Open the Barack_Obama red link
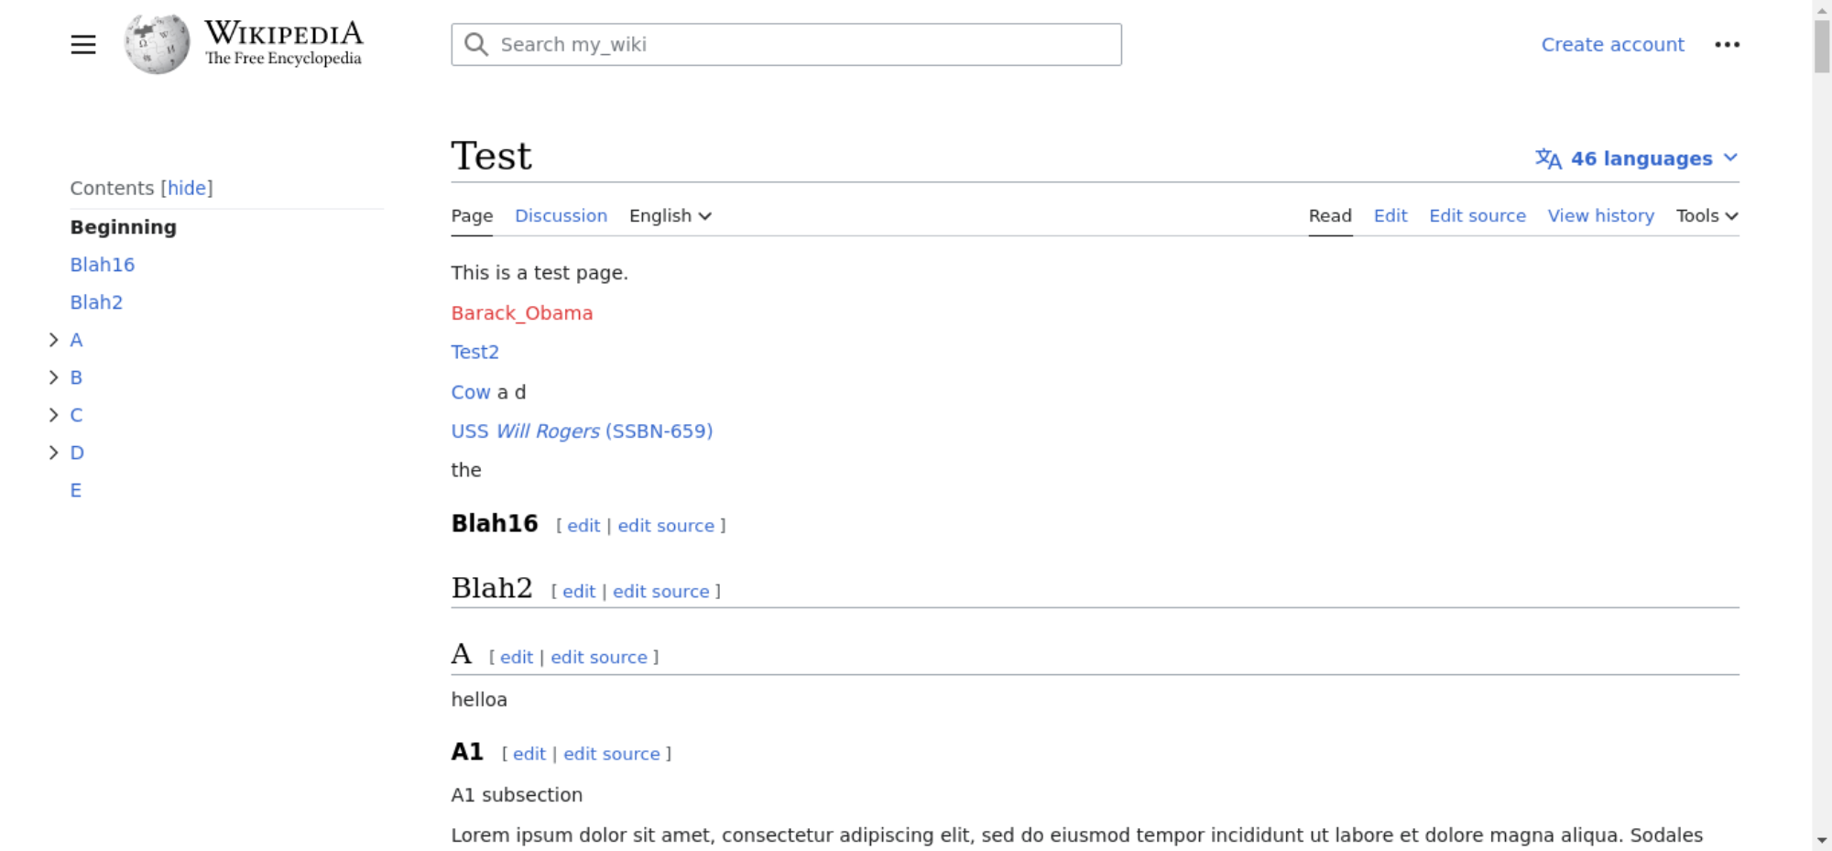The height and width of the screenshot is (851, 1832). coord(521,313)
